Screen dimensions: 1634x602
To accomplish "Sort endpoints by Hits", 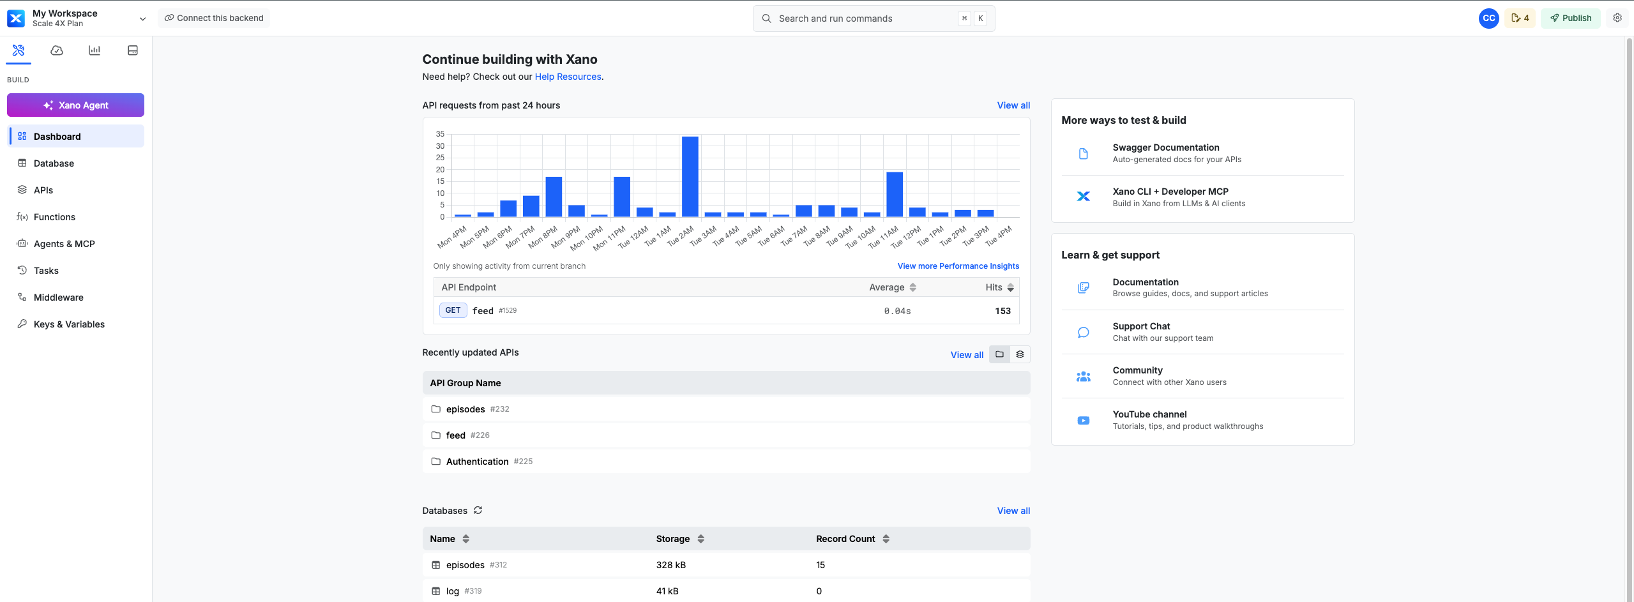I will 1011,287.
